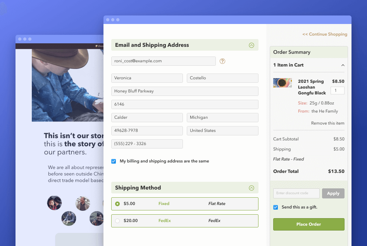Click the phone number field
Viewport: 367px width, 246px height.
147,143
